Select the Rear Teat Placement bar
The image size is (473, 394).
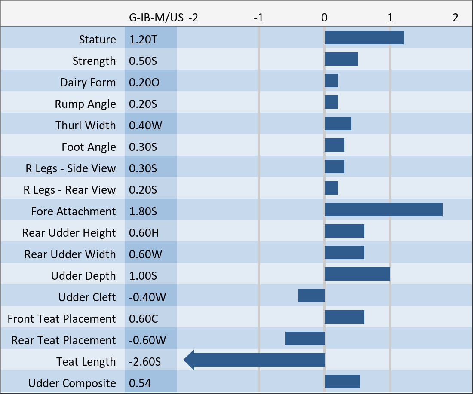tap(305, 339)
